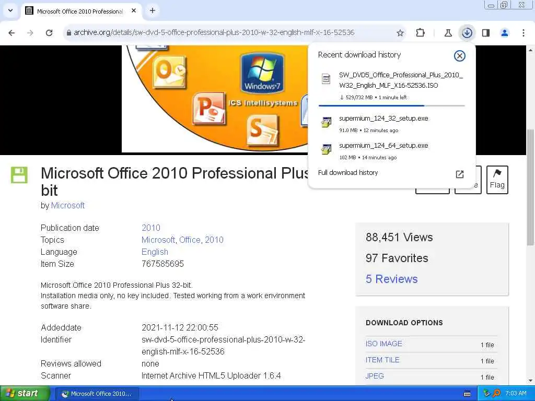Open a new browser tab
The width and height of the screenshot is (535, 401).
[153, 10]
